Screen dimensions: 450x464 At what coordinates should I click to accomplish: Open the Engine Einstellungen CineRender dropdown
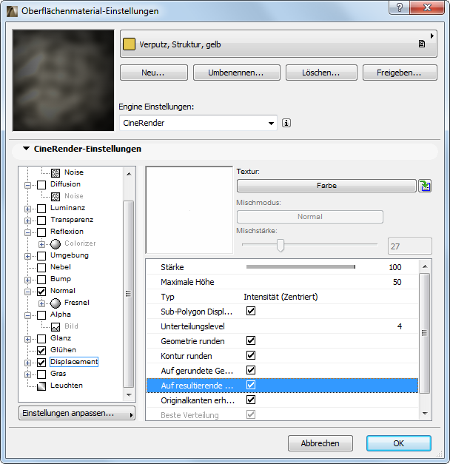[x=198, y=123]
